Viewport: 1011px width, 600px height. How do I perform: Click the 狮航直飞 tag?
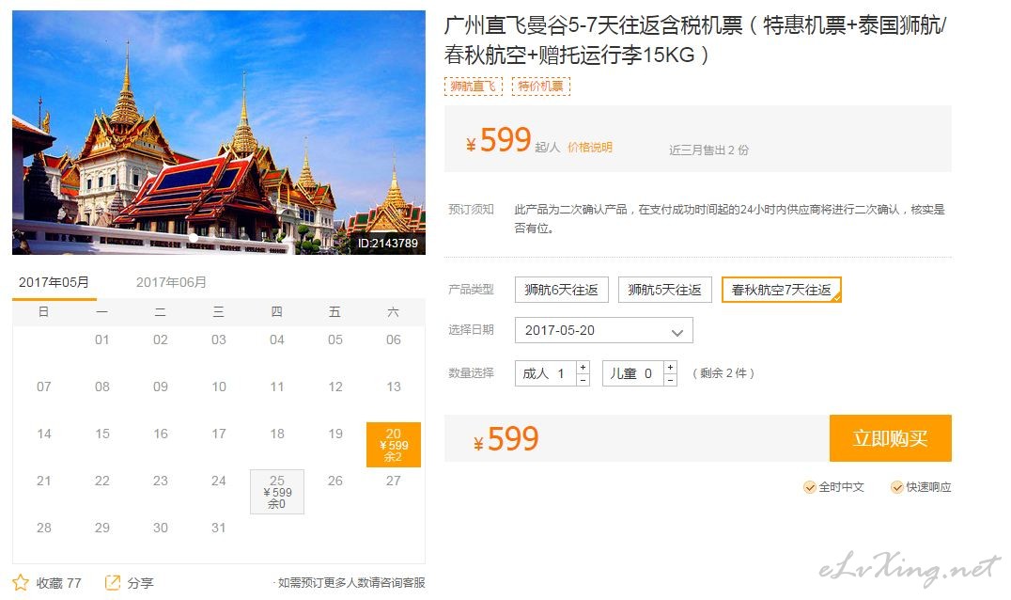click(474, 86)
